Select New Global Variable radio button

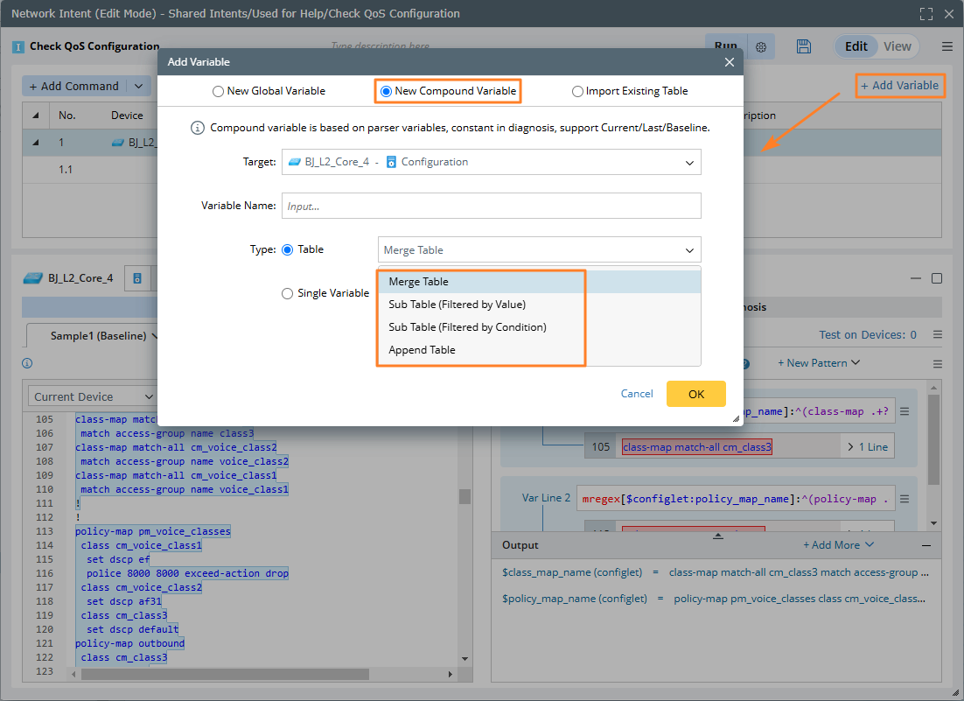coord(218,91)
